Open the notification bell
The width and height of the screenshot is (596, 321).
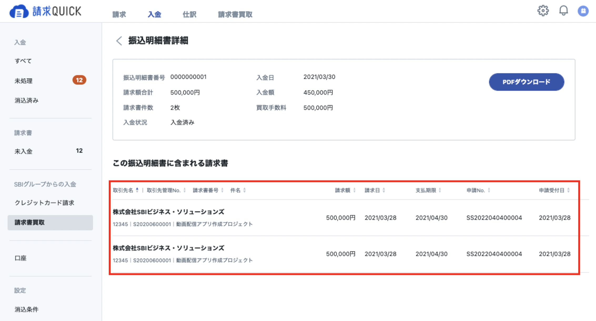coord(563,11)
